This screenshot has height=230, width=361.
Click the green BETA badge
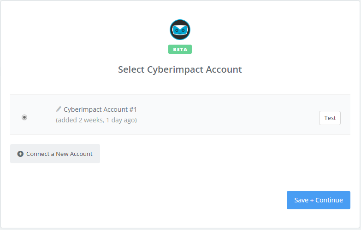point(180,49)
